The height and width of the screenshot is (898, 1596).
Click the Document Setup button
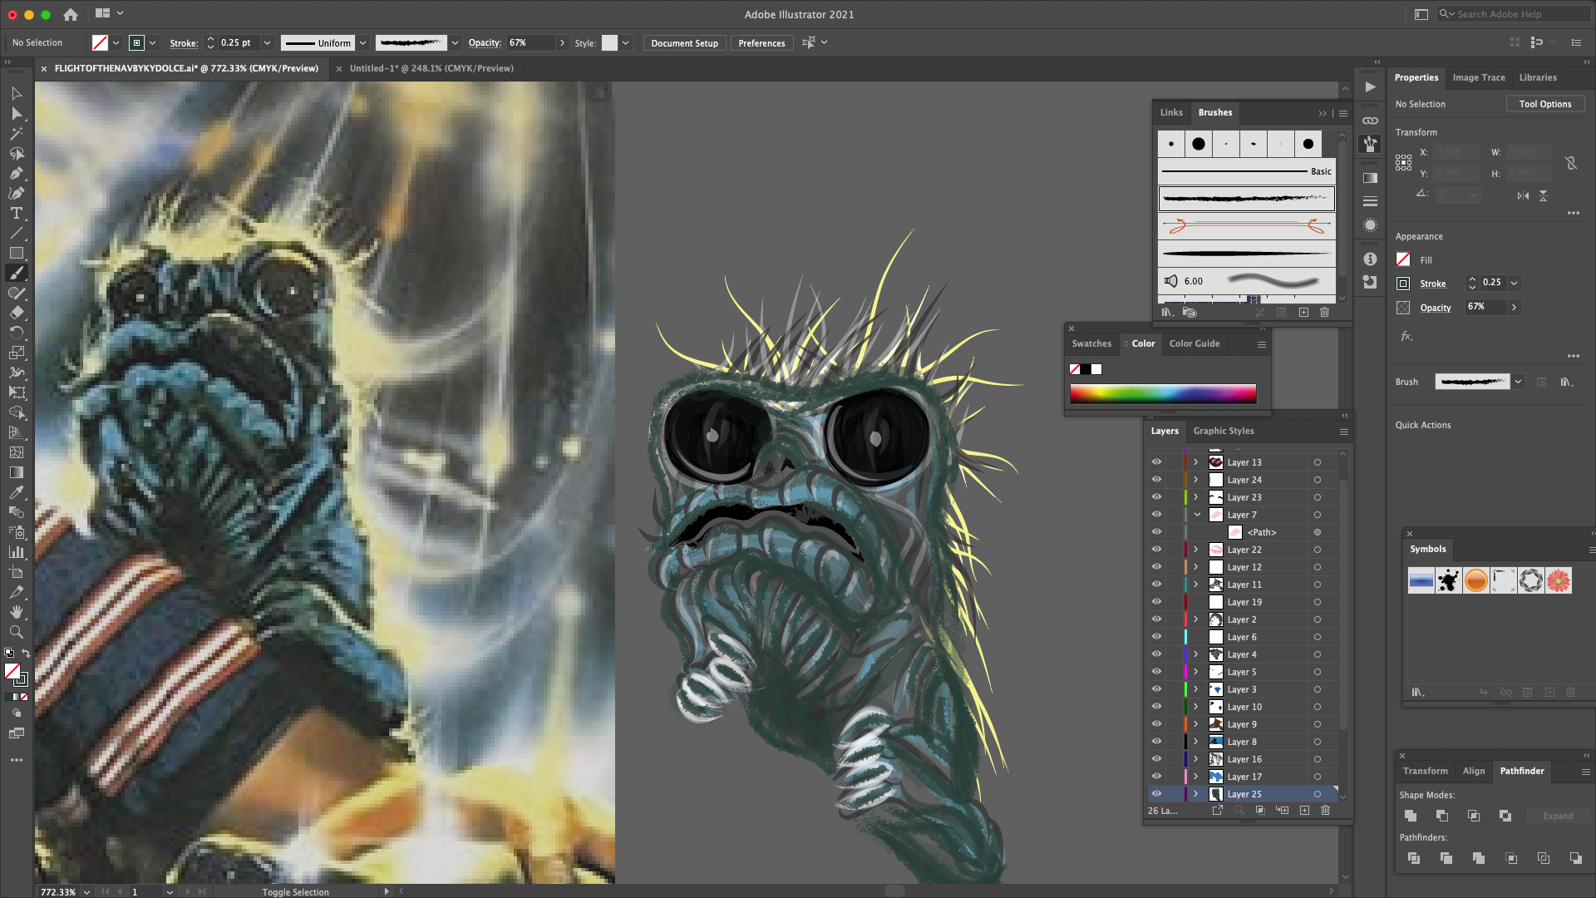[x=684, y=43]
